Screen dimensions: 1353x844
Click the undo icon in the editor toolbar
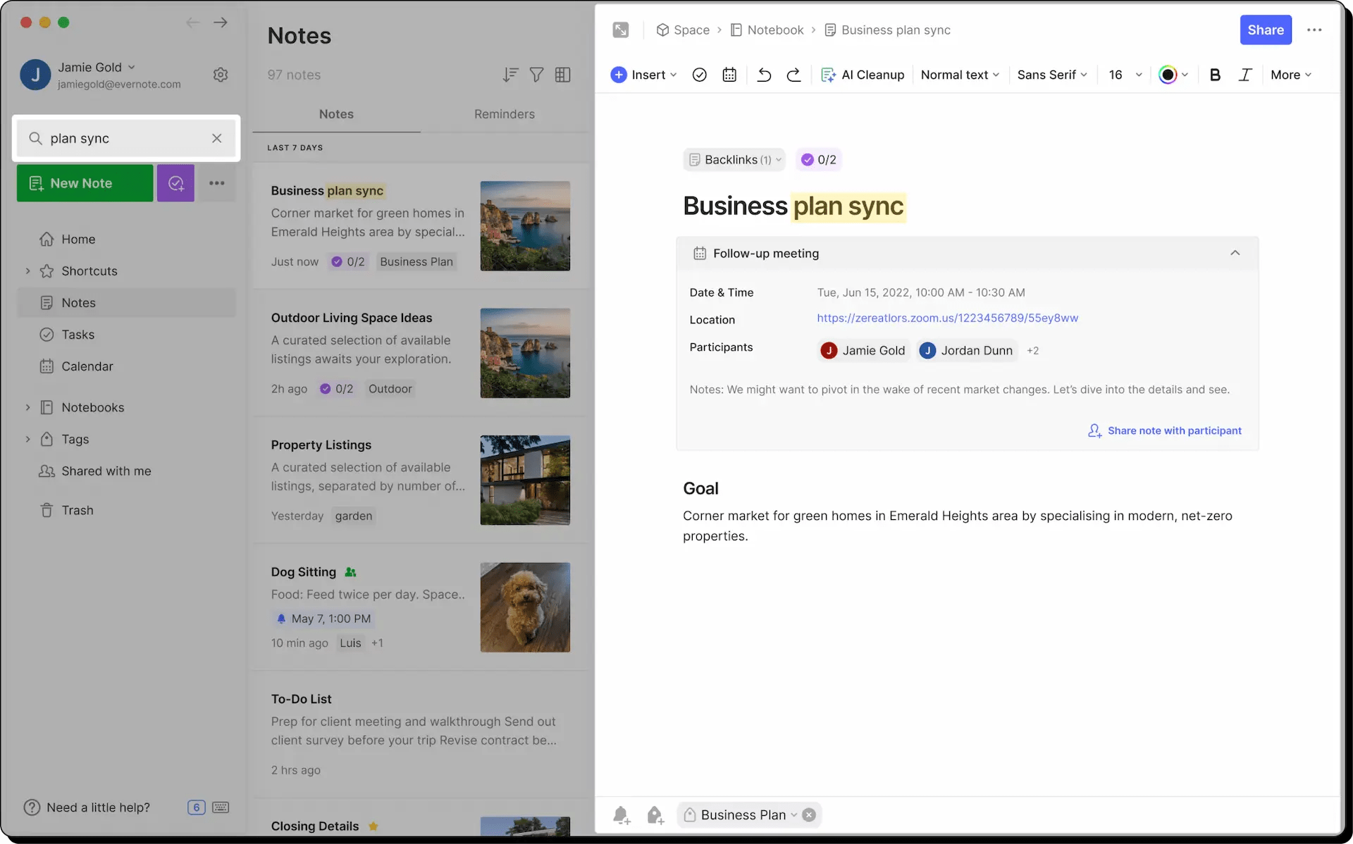coord(763,75)
